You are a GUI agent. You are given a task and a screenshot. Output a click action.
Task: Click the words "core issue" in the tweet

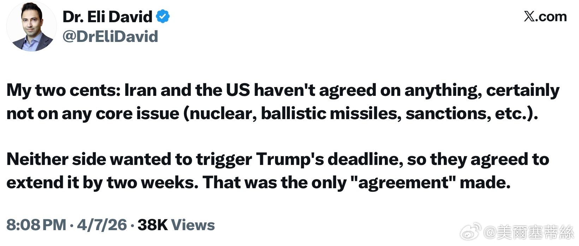click(138, 113)
